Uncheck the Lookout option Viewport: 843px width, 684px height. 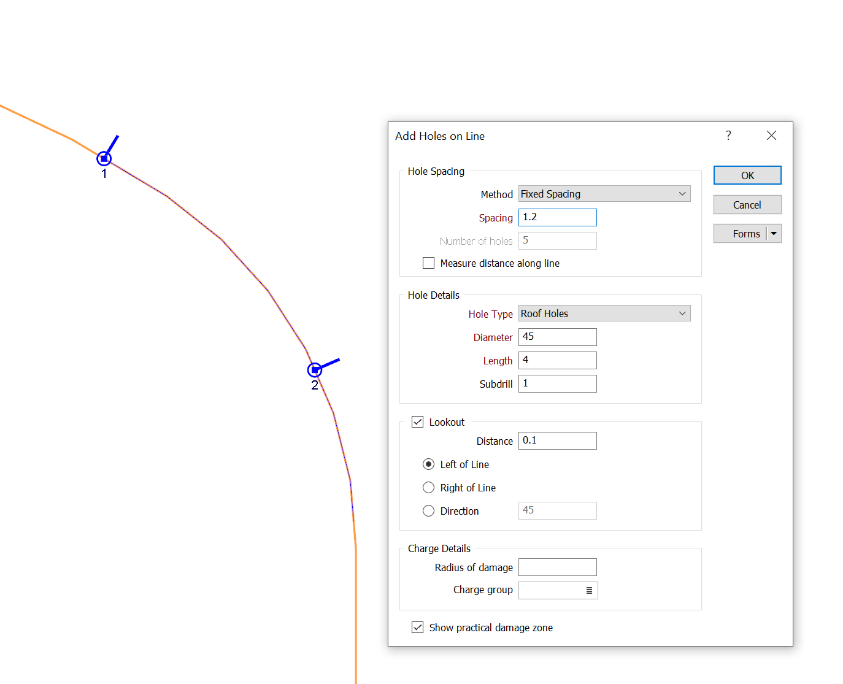418,421
